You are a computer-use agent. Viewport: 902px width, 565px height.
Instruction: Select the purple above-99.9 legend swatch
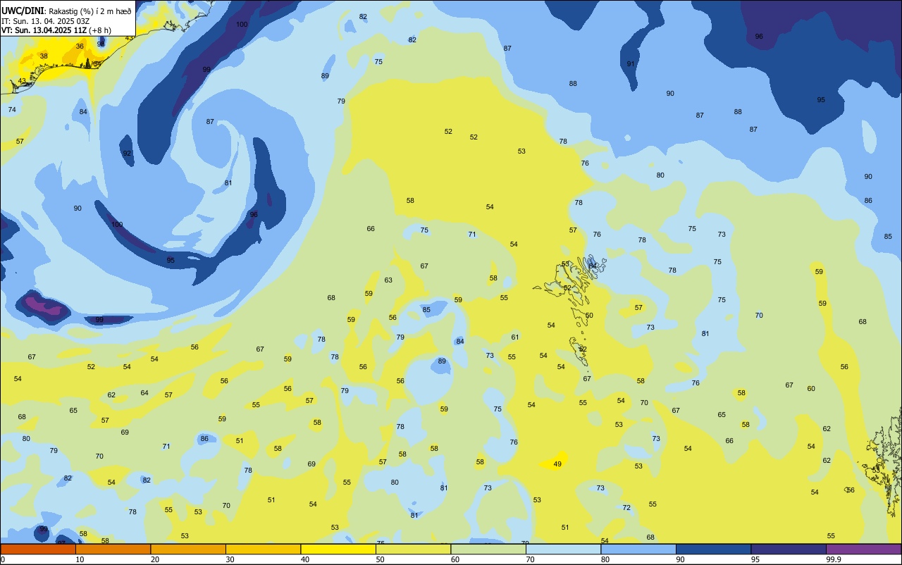point(863,550)
